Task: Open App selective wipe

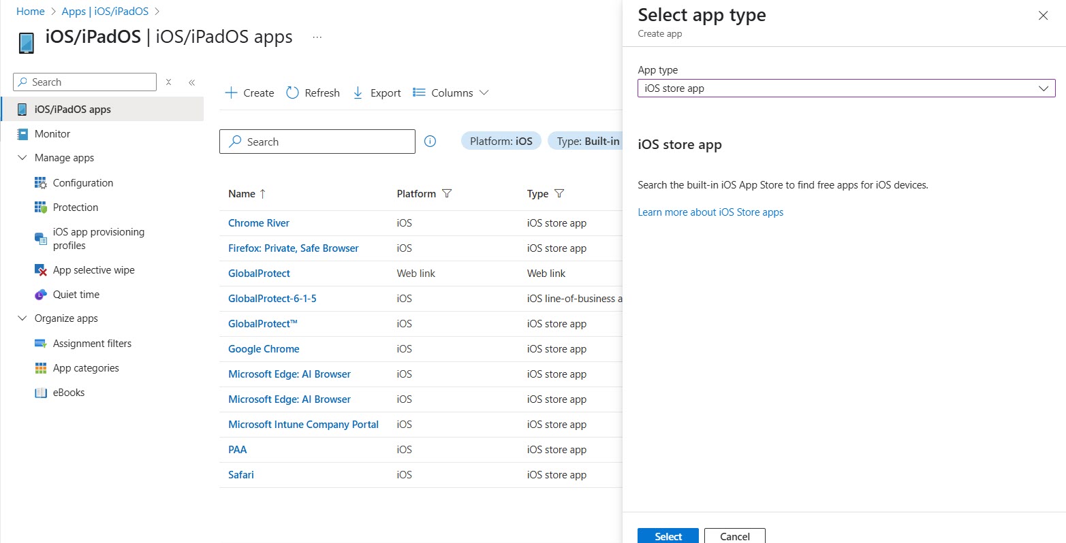Action: pos(93,270)
